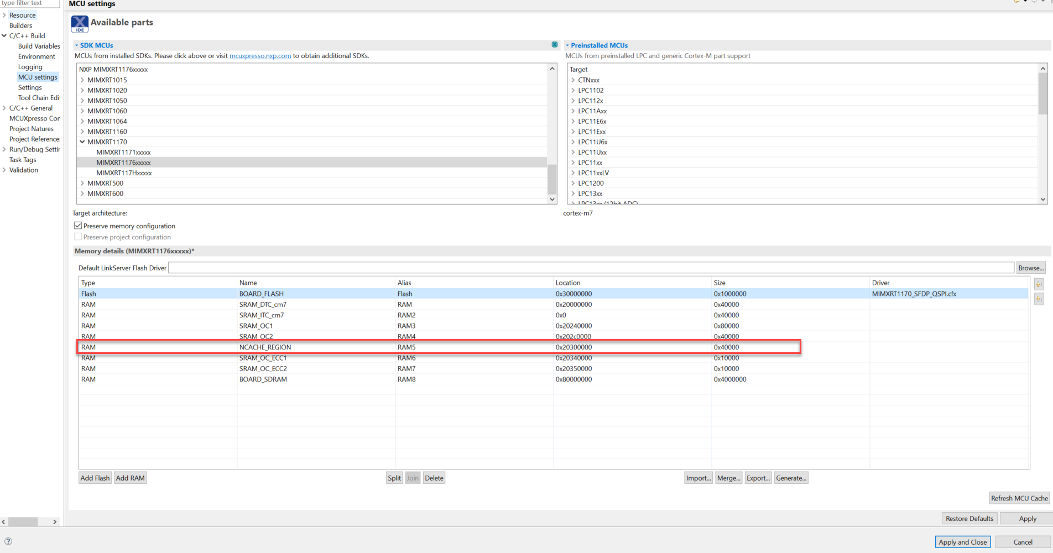1053x553 pixels.
Task: Open the Settings preference page
Action: coord(30,87)
